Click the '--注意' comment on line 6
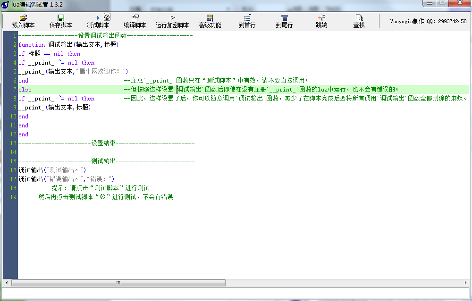472x301 pixels. pos(216,80)
